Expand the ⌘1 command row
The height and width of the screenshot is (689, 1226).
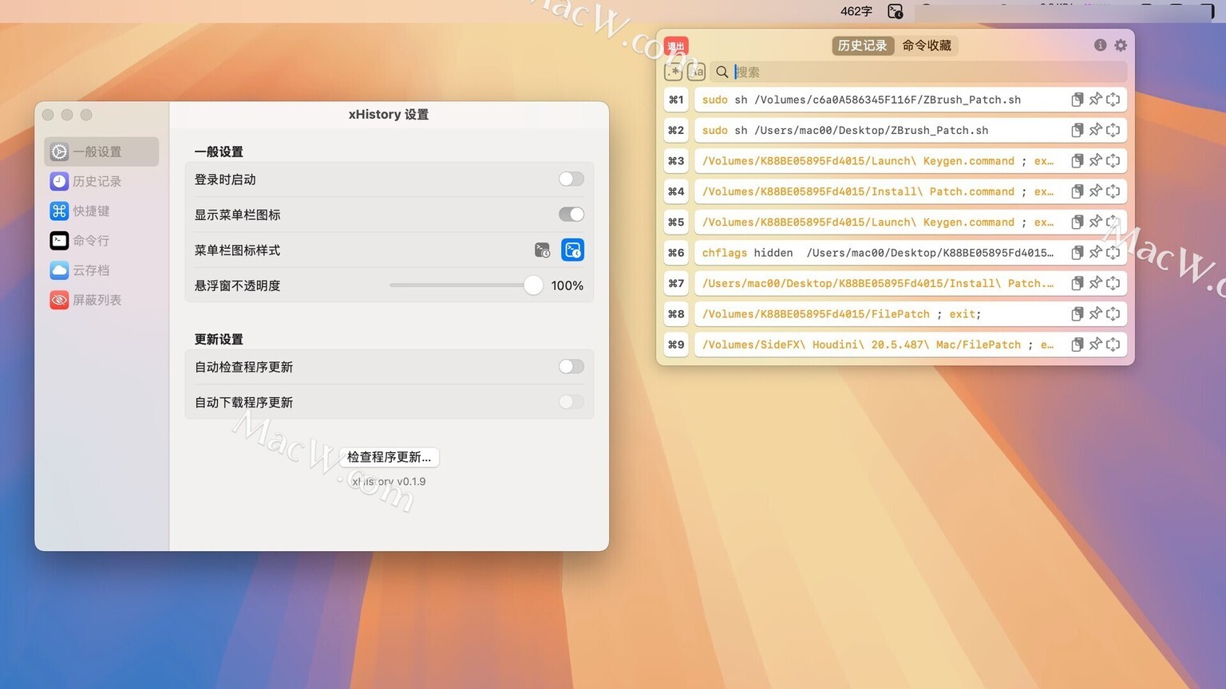click(x=1113, y=100)
